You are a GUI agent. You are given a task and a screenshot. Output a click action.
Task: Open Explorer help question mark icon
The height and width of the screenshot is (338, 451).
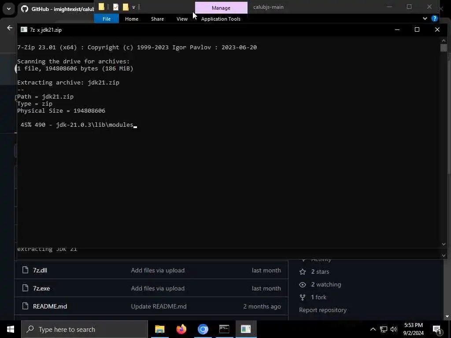click(x=435, y=18)
